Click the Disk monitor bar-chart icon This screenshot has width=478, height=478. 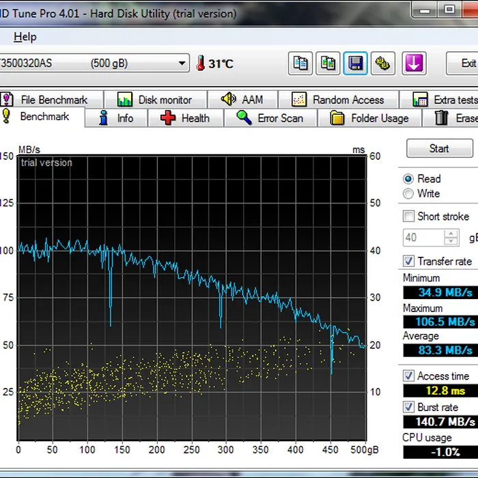coord(125,100)
